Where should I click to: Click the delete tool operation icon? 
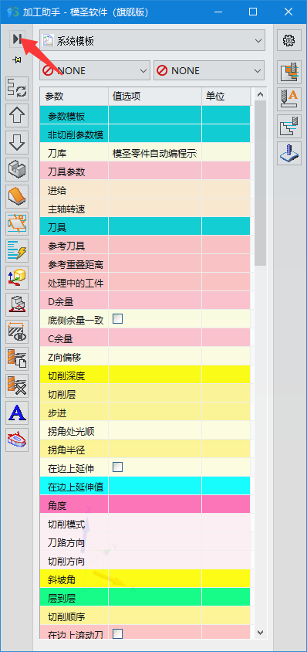click(17, 385)
